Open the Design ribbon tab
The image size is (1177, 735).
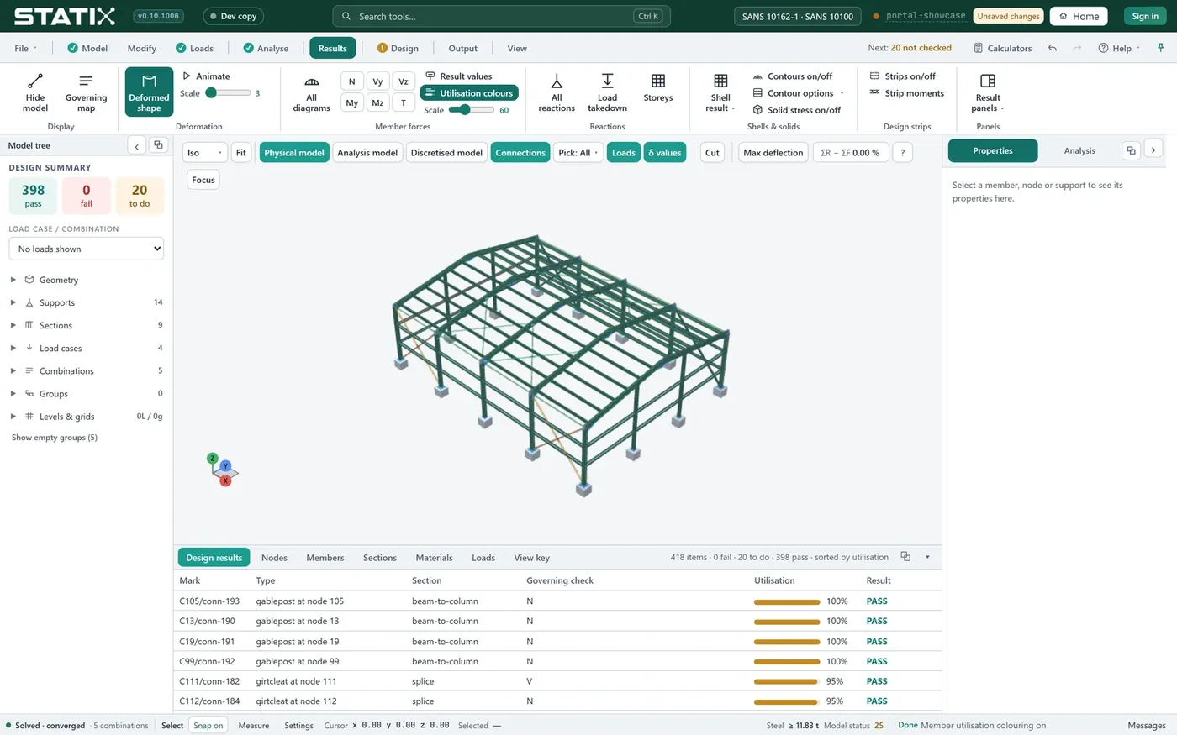pyautogui.click(x=398, y=48)
